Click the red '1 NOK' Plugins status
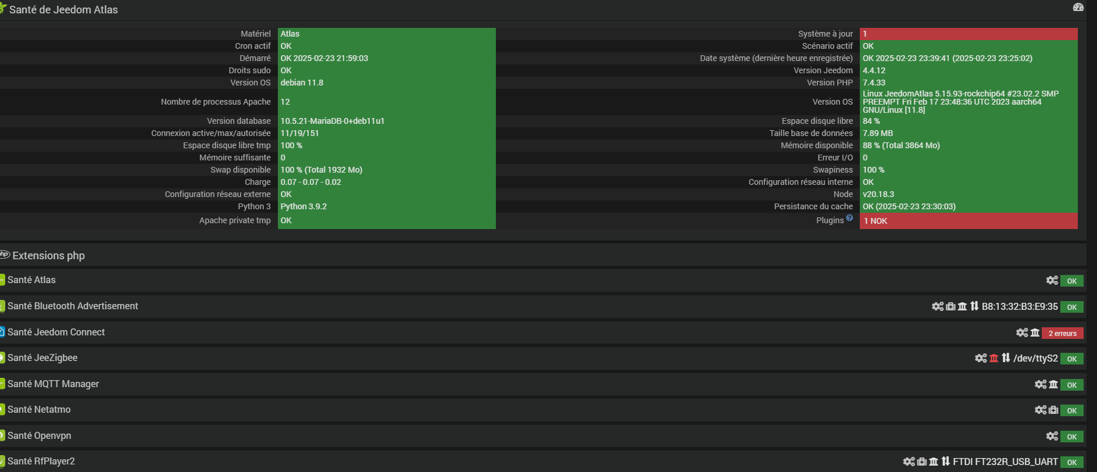Image resolution: width=1097 pixels, height=472 pixels. click(968, 221)
